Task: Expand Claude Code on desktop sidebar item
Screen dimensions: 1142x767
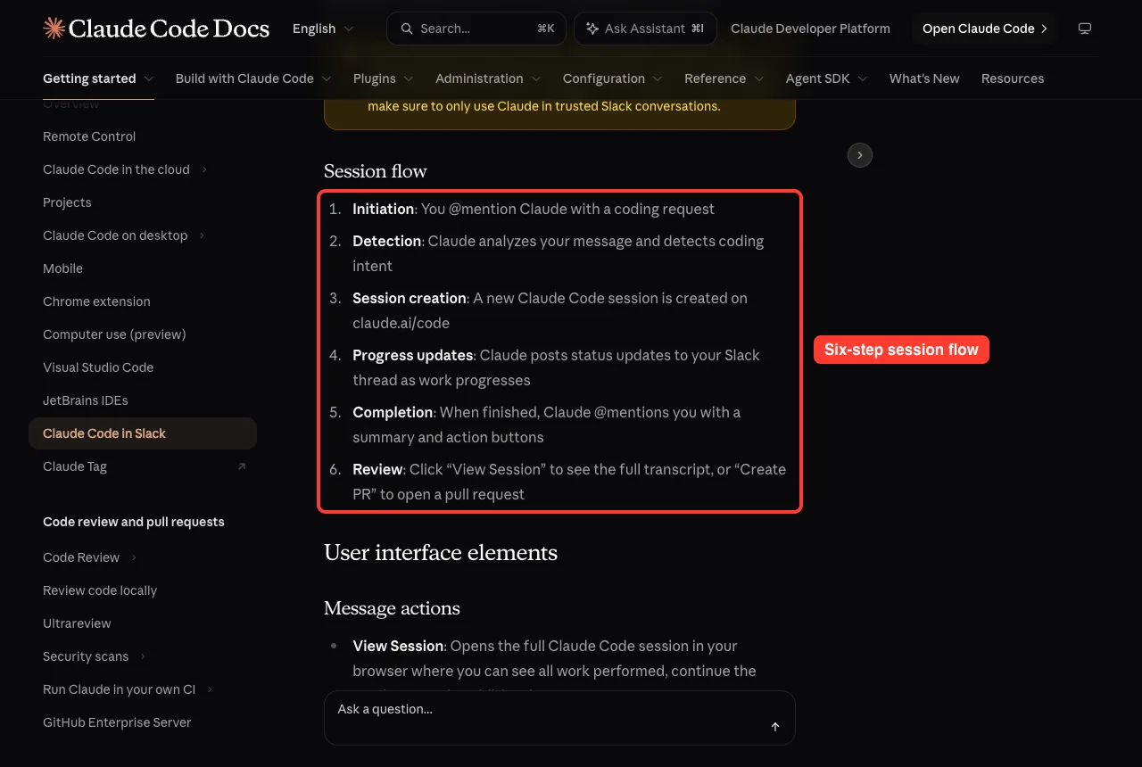Action: click(x=202, y=235)
